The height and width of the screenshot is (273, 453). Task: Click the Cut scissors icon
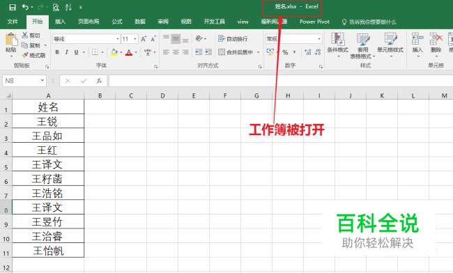(25, 36)
